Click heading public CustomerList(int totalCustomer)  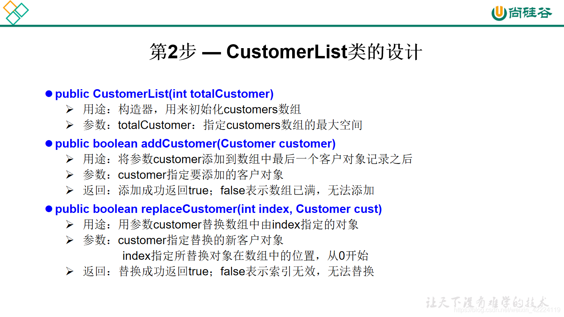pos(164,94)
